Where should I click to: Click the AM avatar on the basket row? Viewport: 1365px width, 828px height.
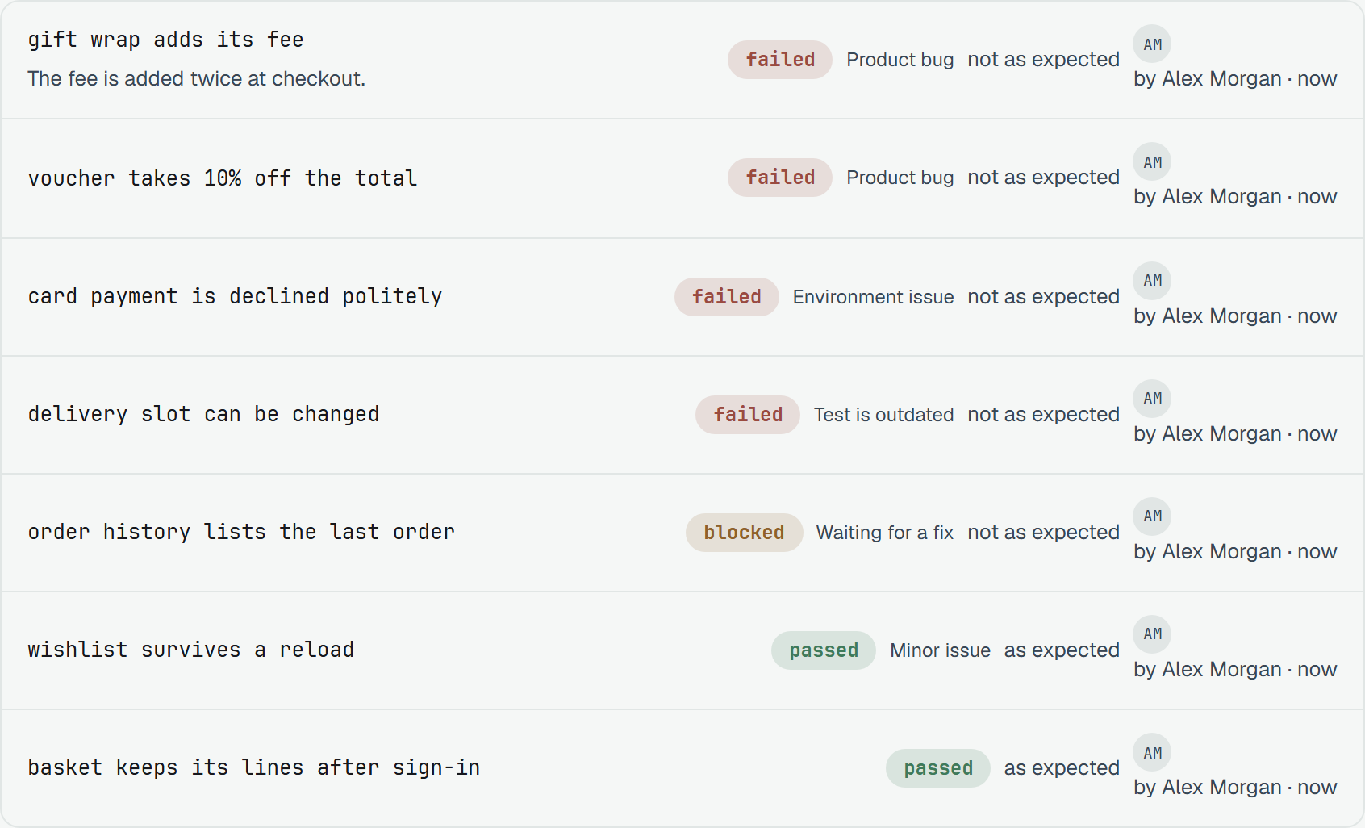coord(1152,753)
